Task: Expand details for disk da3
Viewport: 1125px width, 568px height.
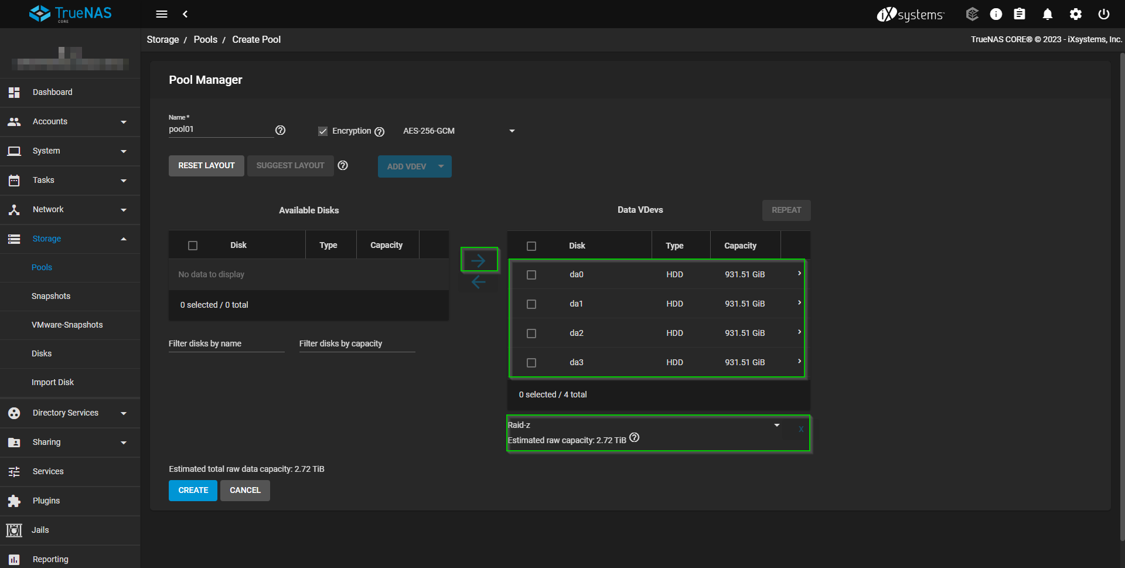Action: click(x=799, y=362)
